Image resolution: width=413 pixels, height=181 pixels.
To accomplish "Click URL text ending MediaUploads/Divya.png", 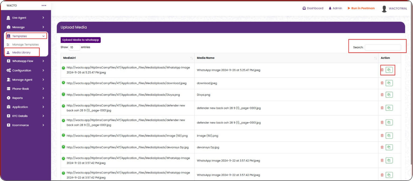I will coord(123,94).
